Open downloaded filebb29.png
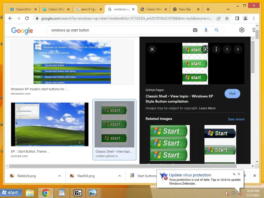Viewport: 264px width, 198px height. pos(27,176)
